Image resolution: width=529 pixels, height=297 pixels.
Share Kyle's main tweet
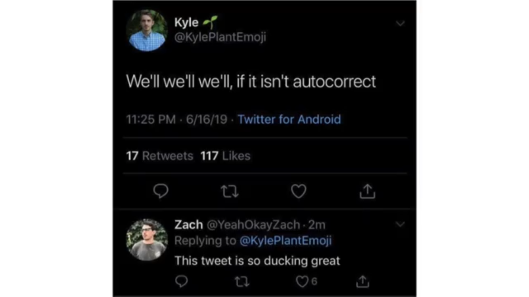(367, 192)
